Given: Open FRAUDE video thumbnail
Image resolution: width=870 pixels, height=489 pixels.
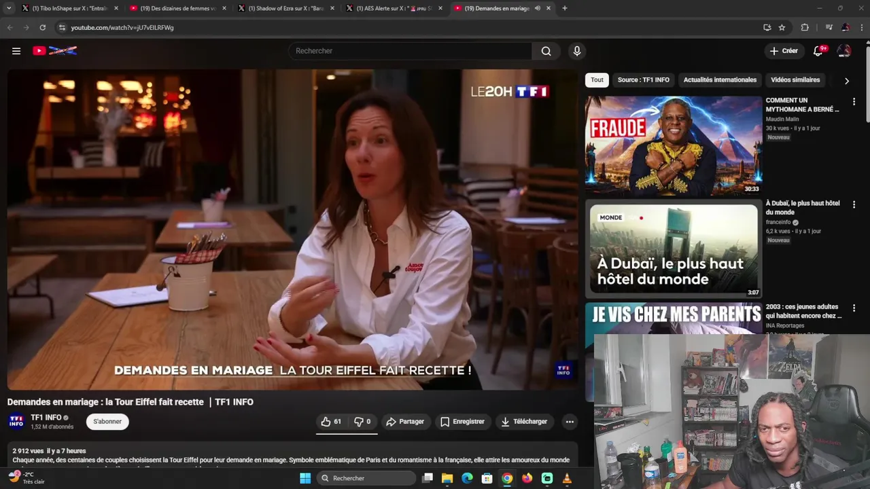Looking at the screenshot, I should click(x=674, y=145).
